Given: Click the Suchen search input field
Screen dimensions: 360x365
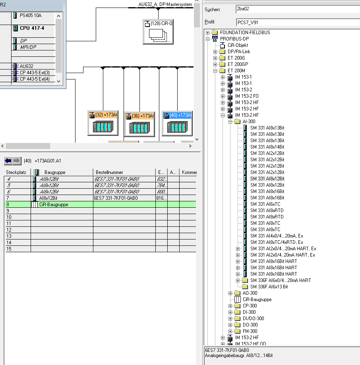Looking at the screenshot, I should click(297, 9).
